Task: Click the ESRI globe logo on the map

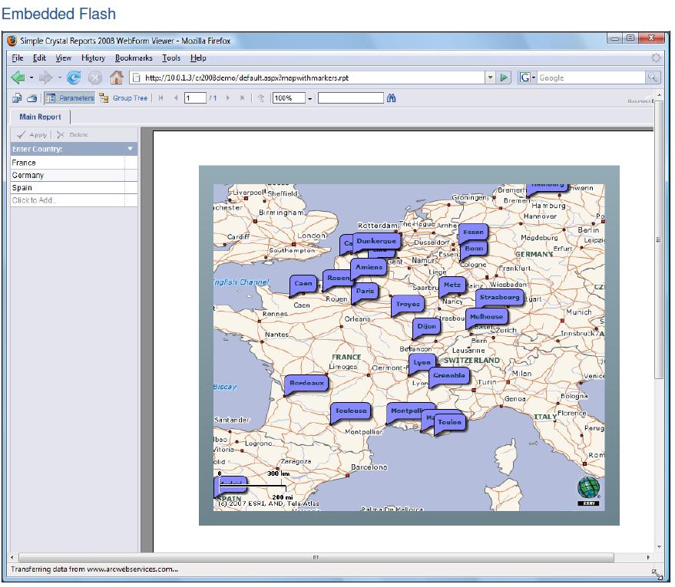Action: click(x=588, y=490)
